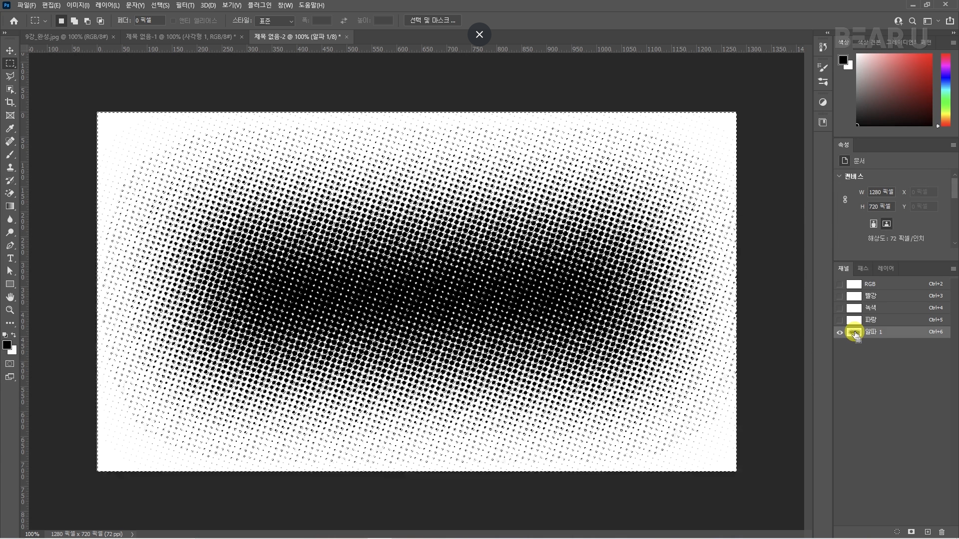Open the 스타일 dropdown
The width and height of the screenshot is (959, 539).
(275, 21)
